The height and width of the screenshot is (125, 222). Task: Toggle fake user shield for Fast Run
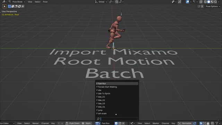[x=116, y=123]
